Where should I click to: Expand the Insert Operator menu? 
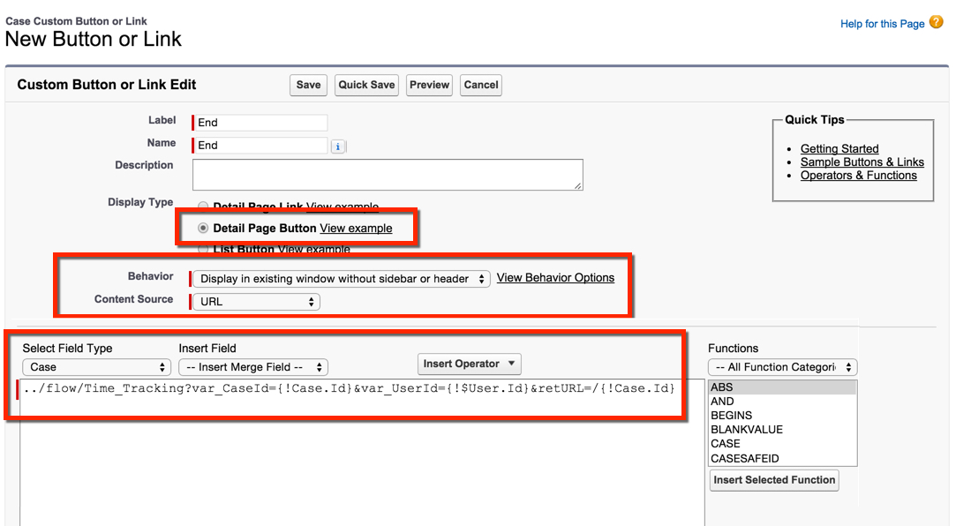pos(469,364)
